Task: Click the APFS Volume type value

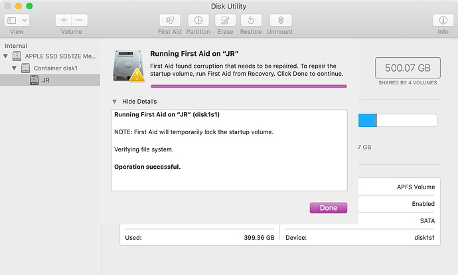Action: 416,187
